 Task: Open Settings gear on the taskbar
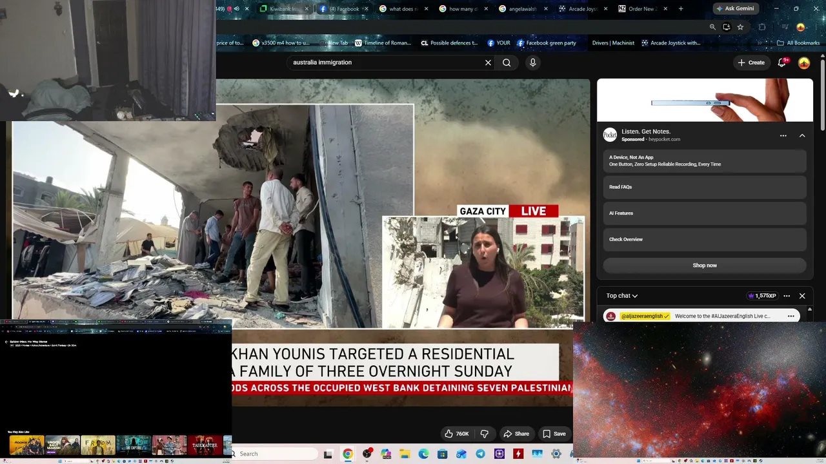coord(556,454)
